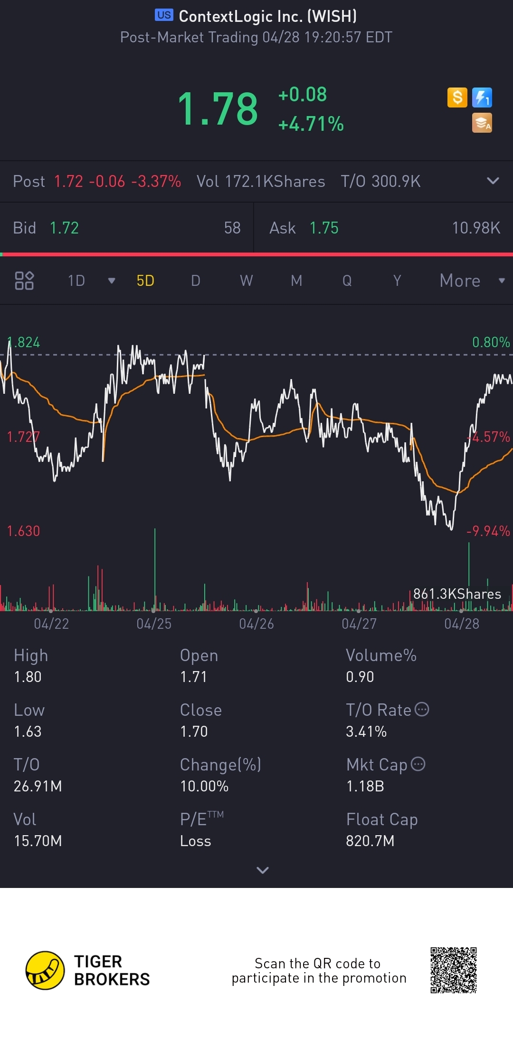Switch to the W weekly chart tab
Image resolution: width=513 pixels, height=1053 pixels.
(246, 281)
